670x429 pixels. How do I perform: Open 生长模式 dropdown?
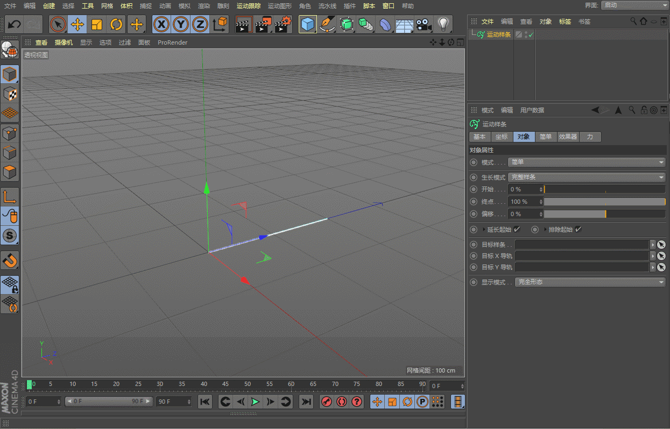point(588,177)
